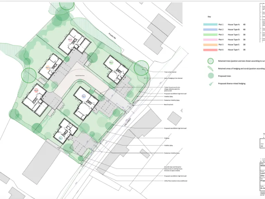The height and width of the screenshot is (199, 265).
Task: Click the Plot 3 marker on the plan
Action: [x=111, y=63]
